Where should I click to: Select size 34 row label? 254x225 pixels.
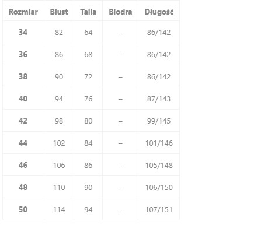click(x=23, y=32)
